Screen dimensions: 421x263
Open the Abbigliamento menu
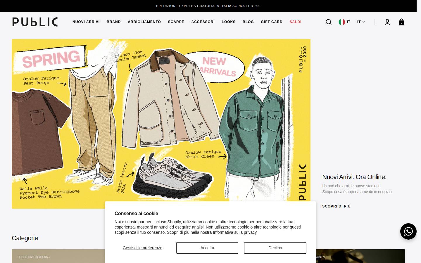coord(144,22)
